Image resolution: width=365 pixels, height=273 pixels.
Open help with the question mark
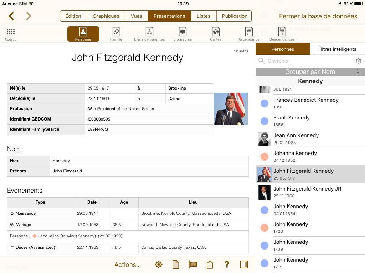[x=227, y=264]
